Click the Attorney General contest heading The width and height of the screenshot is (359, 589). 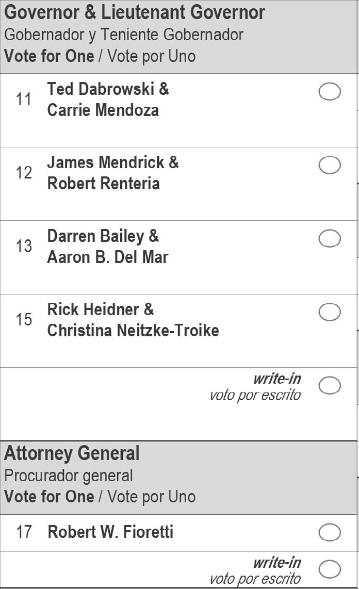[72, 454]
